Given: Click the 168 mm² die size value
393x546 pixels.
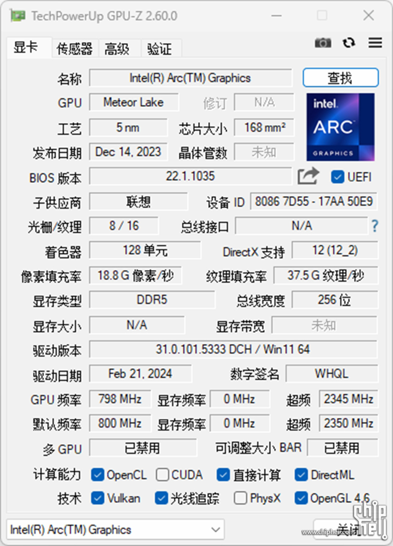Looking at the screenshot, I should coord(264,128).
